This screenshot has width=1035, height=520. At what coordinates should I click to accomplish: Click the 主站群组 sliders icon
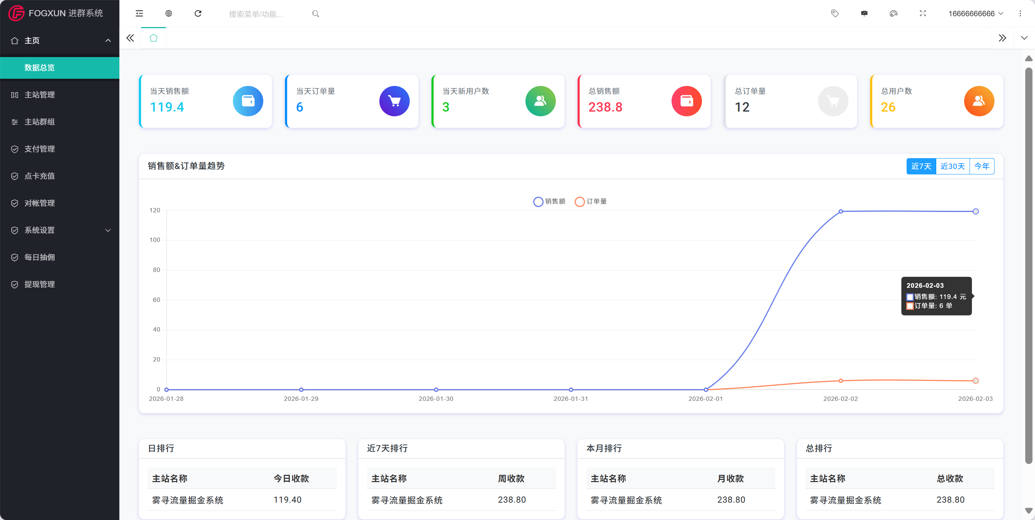coord(14,122)
